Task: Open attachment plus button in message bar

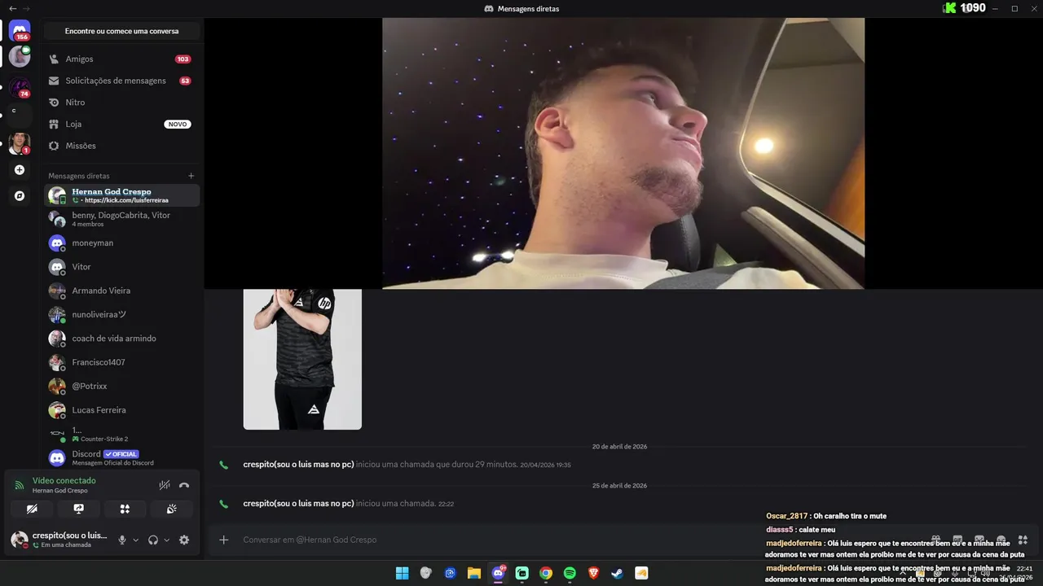Action: (223, 540)
